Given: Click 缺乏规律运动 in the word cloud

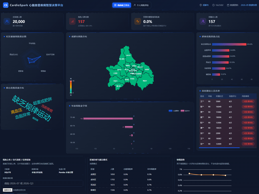Looking at the screenshot, I should (31, 108).
